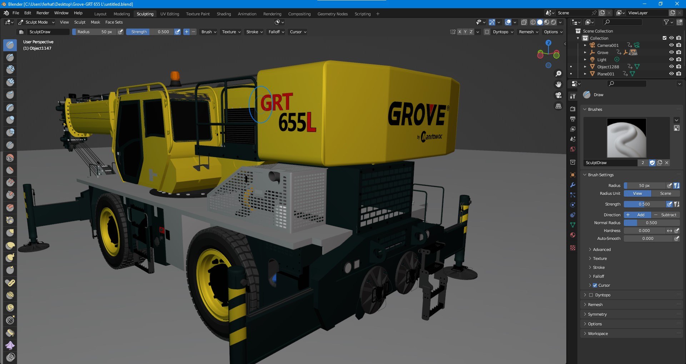Image resolution: width=686 pixels, height=364 pixels.
Task: Click the zoom magnifier viewport icon
Action: [x=558, y=74]
